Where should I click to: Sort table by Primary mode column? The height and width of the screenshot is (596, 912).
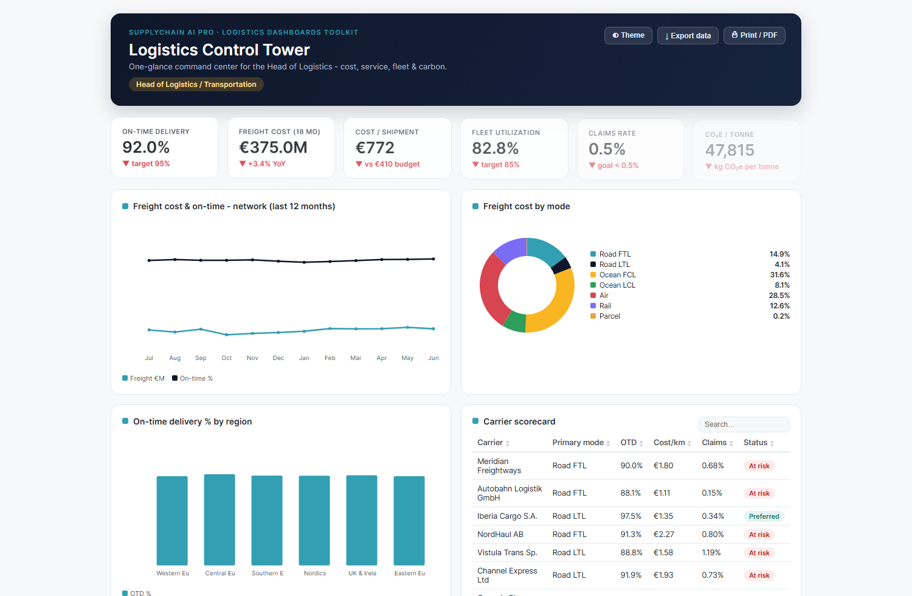pyautogui.click(x=581, y=443)
